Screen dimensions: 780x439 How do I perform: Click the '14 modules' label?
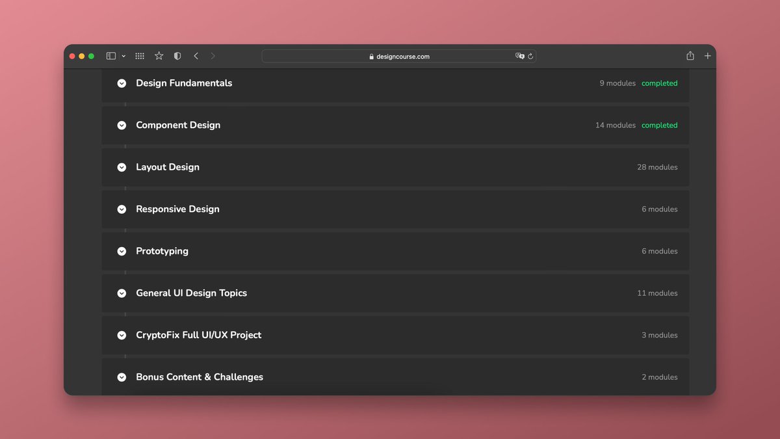pos(616,126)
